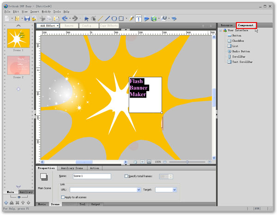This screenshot has width=277, height=215.
Task: Open the Add Effect dropdown
Action: [48, 26]
